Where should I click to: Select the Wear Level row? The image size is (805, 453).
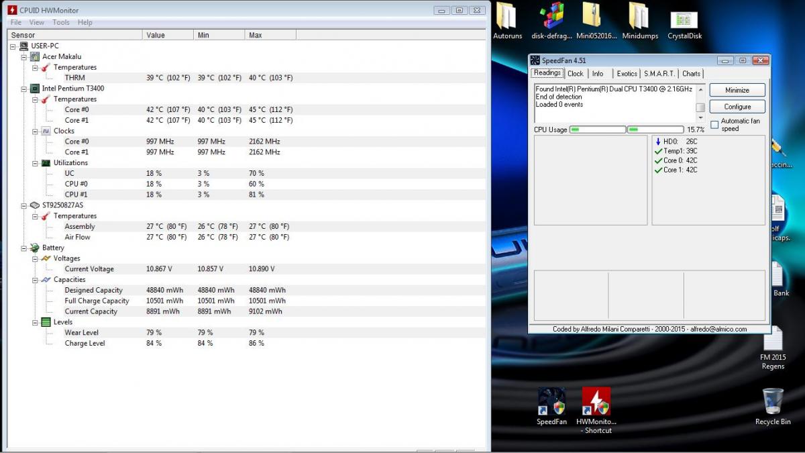(247, 333)
